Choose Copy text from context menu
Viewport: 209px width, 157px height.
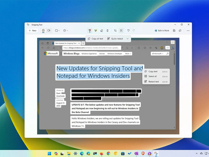pos(156,71)
